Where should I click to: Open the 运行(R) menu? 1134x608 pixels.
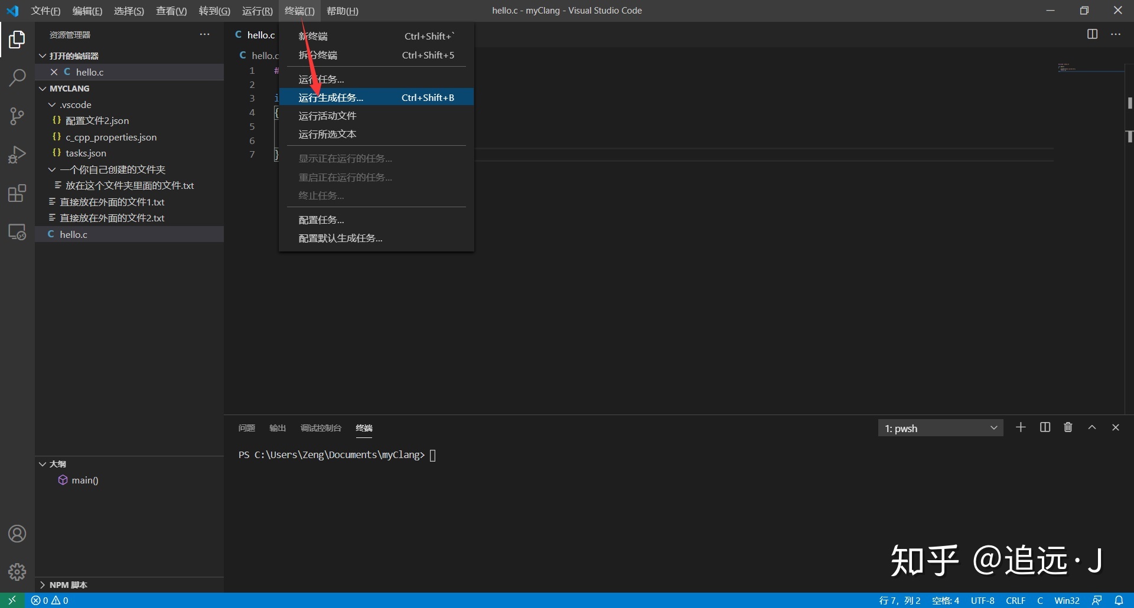(257, 11)
